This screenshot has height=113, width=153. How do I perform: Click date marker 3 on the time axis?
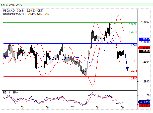[x=23, y=107]
